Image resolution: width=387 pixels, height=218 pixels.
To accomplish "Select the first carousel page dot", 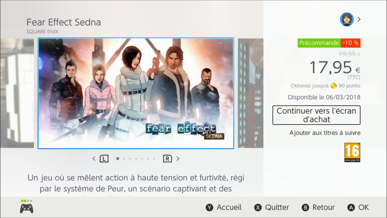I will coord(118,158).
